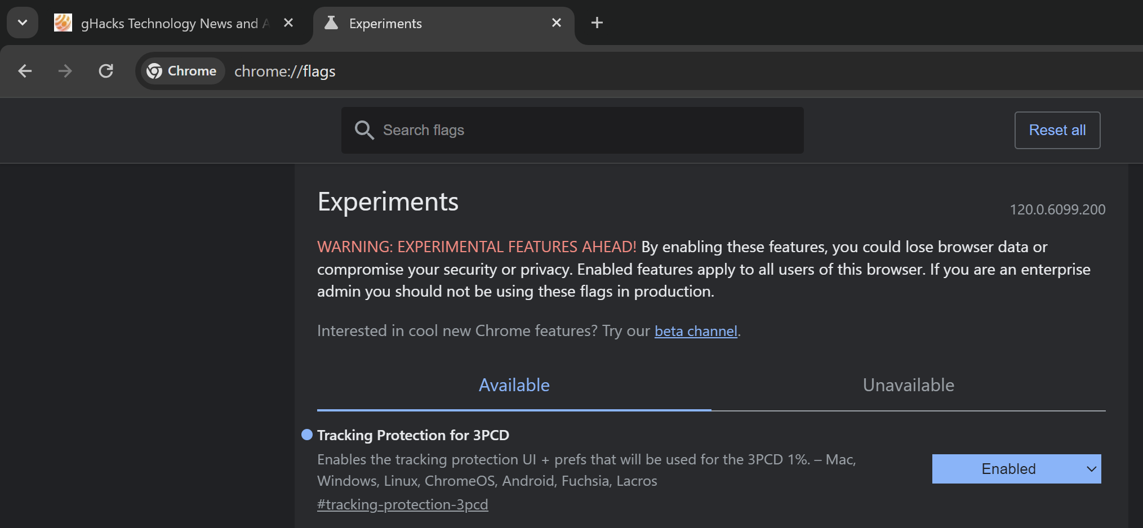Viewport: 1143px width, 528px height.
Task: Open a new tab with the plus icon
Action: [x=597, y=23]
